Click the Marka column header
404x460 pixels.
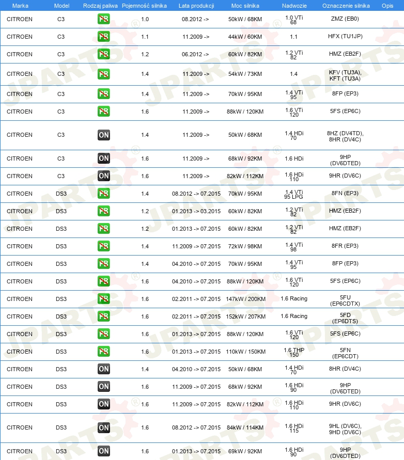pos(20,6)
